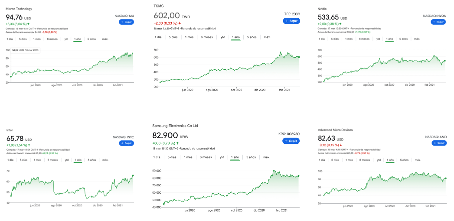454x221 pixels.
Task: Pick the 5 días tab for Samsung
Action: [x=173, y=157]
